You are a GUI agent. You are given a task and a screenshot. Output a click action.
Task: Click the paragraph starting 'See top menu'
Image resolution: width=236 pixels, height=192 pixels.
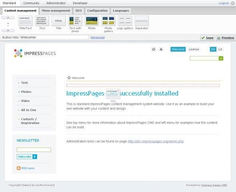pos(142,125)
